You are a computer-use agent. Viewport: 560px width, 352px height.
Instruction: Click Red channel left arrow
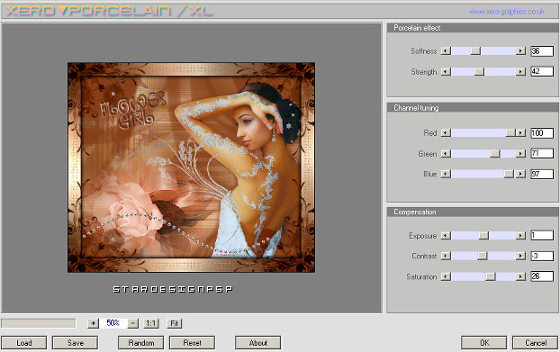[446, 133]
